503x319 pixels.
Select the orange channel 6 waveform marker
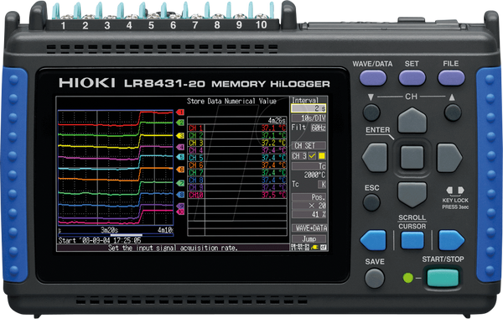pyautogui.click(x=180, y=170)
